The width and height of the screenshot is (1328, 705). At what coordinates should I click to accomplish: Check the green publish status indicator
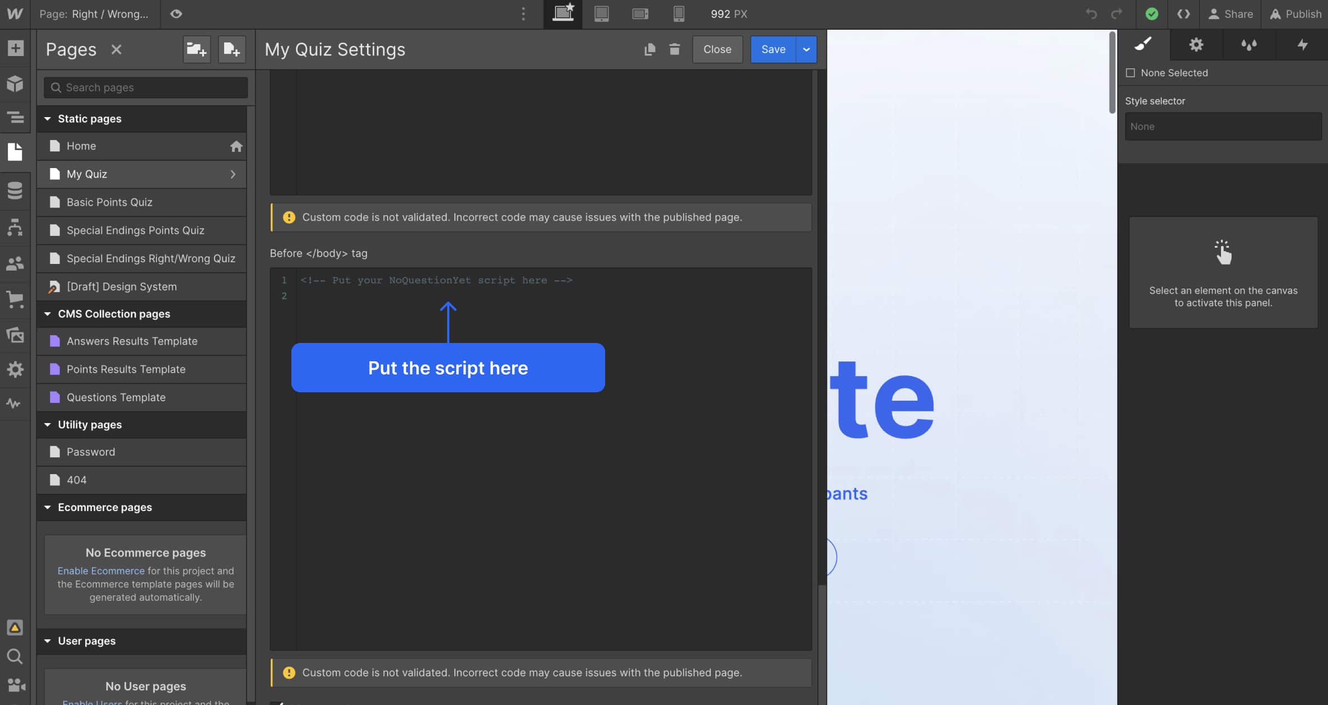pyautogui.click(x=1152, y=14)
